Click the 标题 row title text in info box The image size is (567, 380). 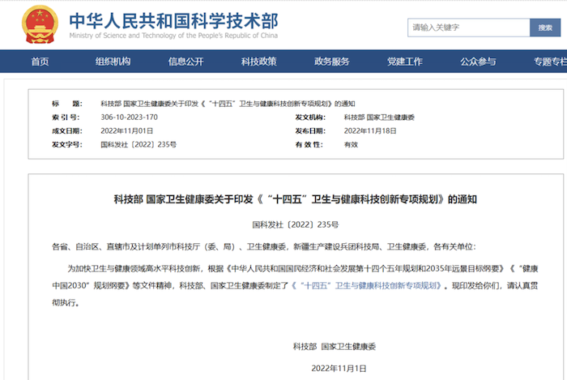tap(228, 104)
